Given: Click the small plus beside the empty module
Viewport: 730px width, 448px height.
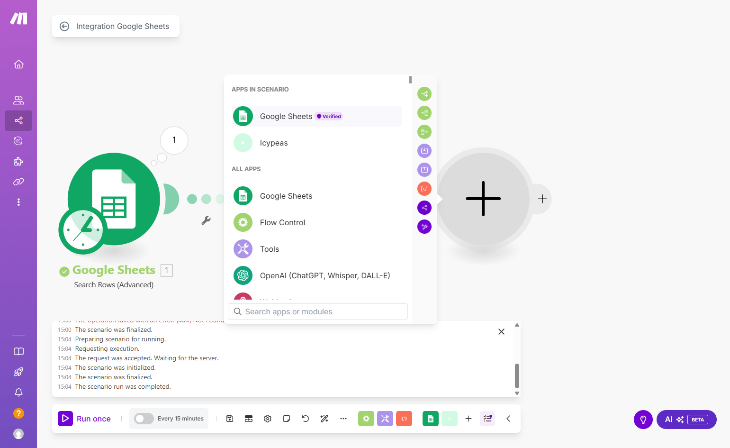Looking at the screenshot, I should pyautogui.click(x=542, y=199).
